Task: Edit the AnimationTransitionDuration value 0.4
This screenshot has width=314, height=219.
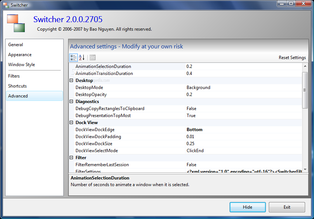Action: tap(244, 73)
